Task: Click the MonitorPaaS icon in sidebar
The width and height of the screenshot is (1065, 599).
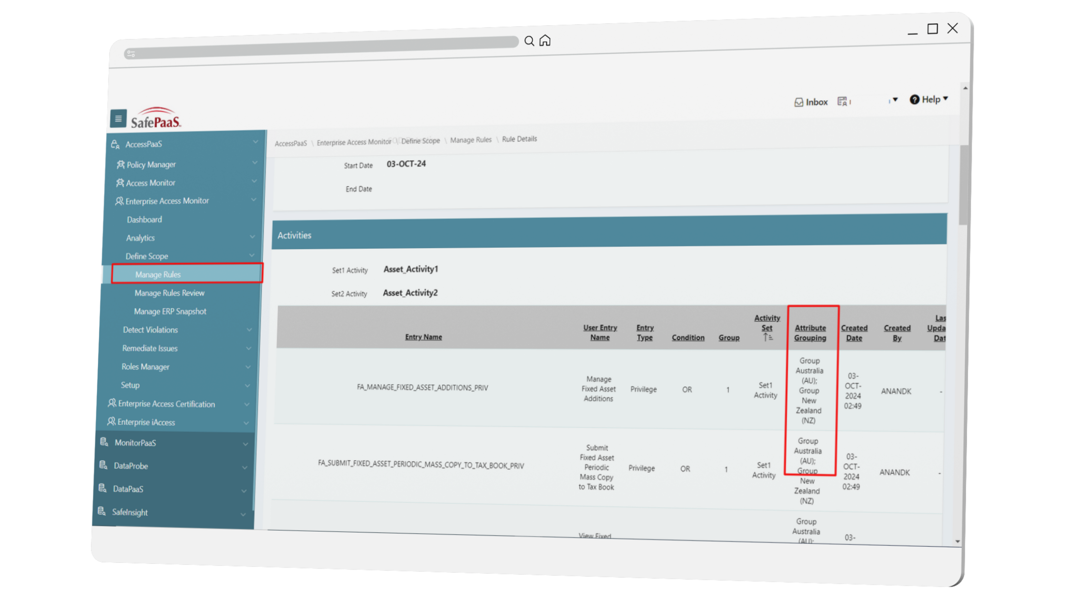Action: pyautogui.click(x=104, y=442)
